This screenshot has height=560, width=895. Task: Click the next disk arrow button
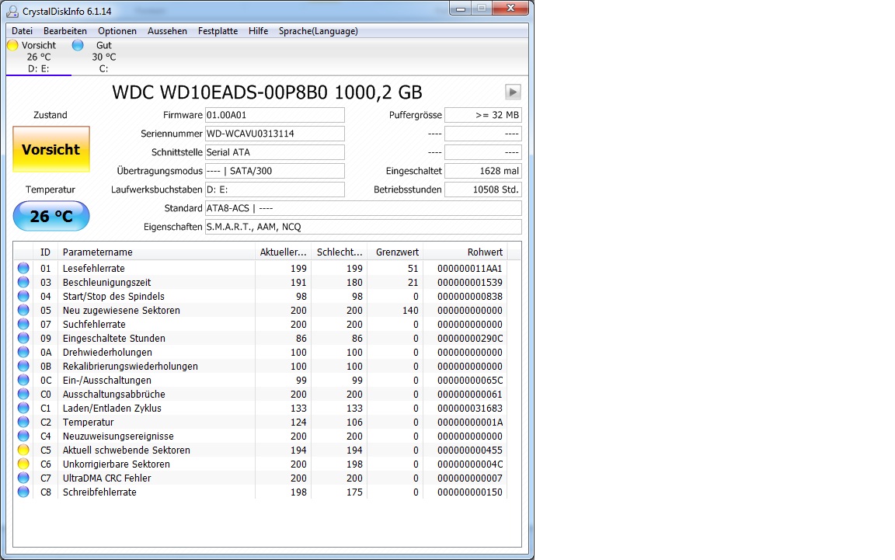pos(513,92)
